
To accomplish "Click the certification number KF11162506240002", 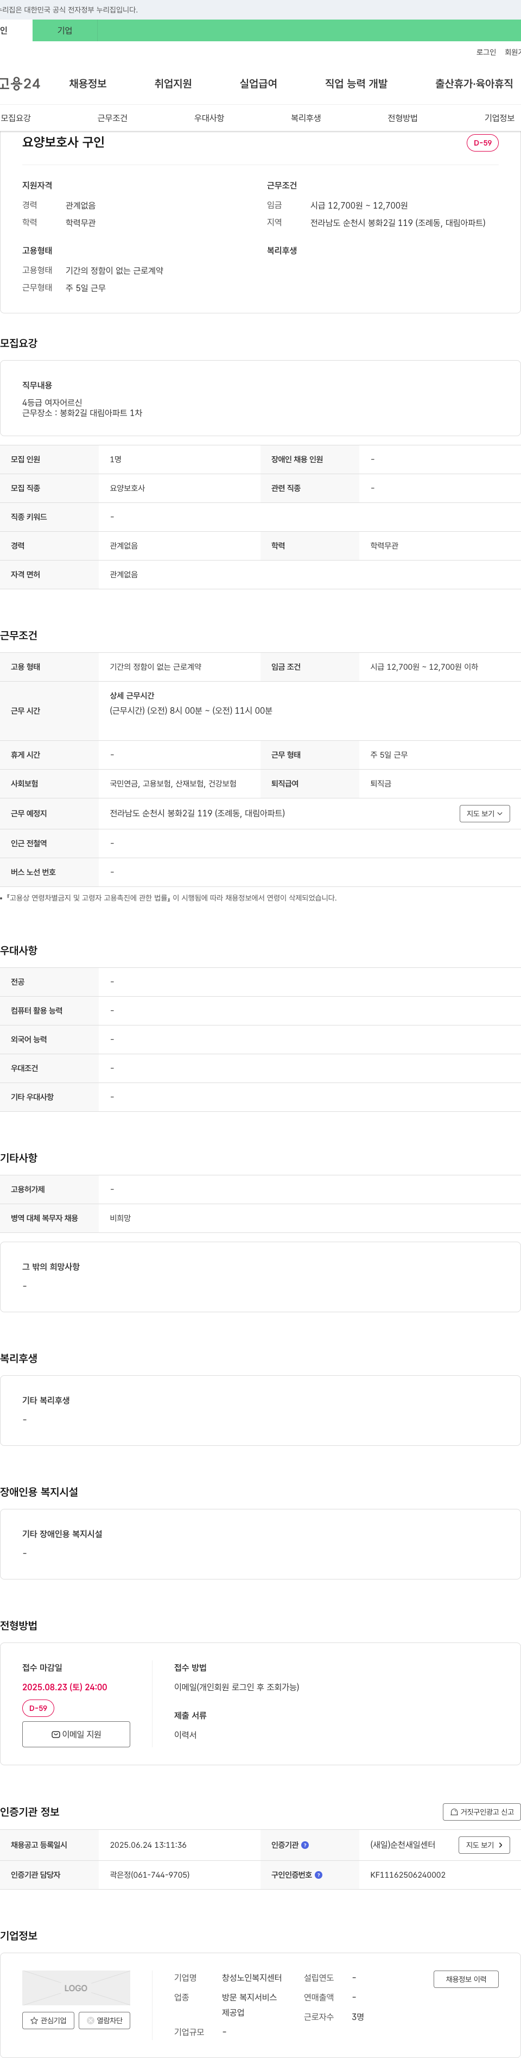I will 408,1874.
